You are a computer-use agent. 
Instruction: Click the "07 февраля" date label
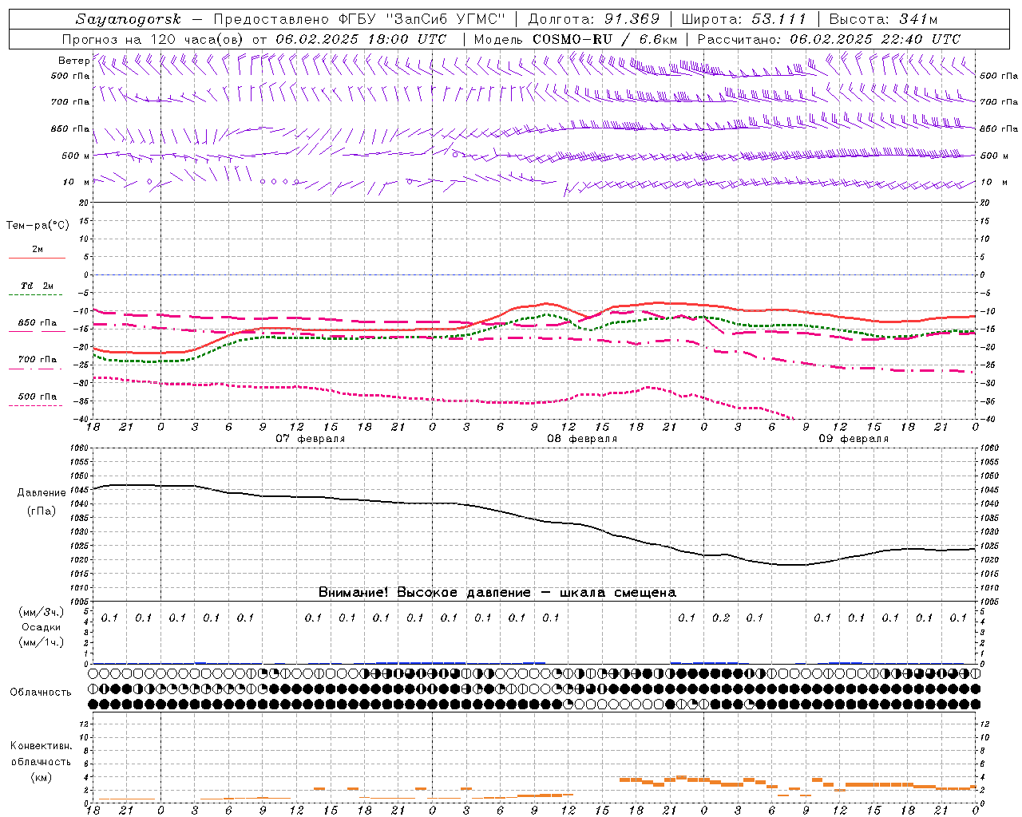[310, 439]
